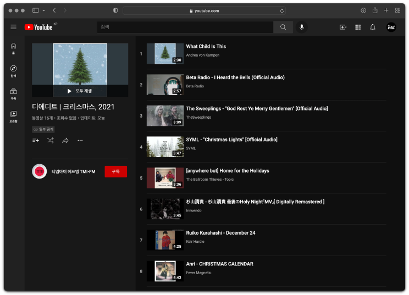Open '[anywhere but] Home for the Holidays'
Screen dimensions: 409x295
click(228, 171)
